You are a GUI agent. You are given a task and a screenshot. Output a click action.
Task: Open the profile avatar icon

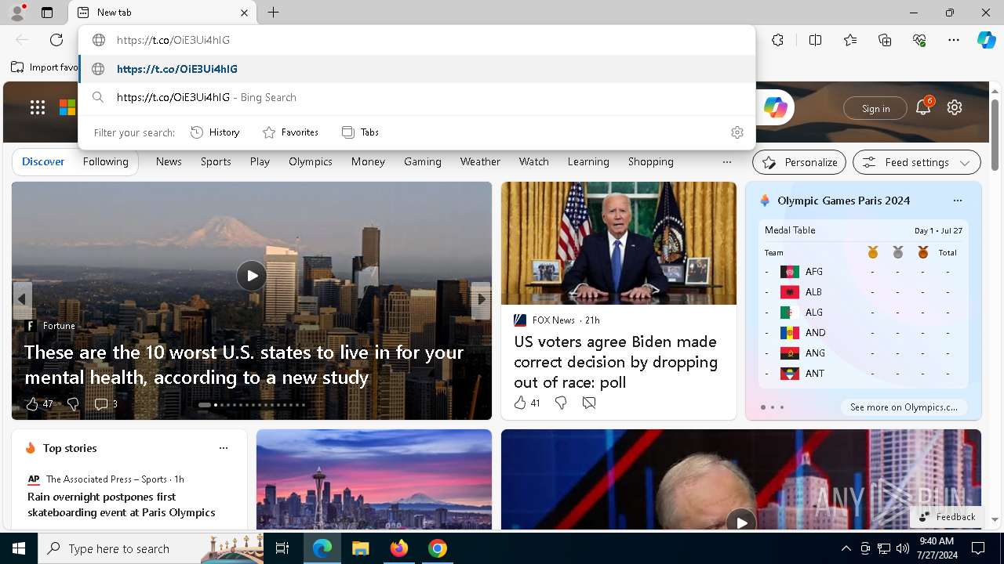pos(16,13)
